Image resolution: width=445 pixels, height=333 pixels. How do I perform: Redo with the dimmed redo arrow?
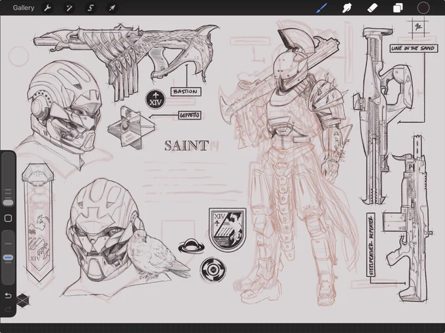point(8,309)
